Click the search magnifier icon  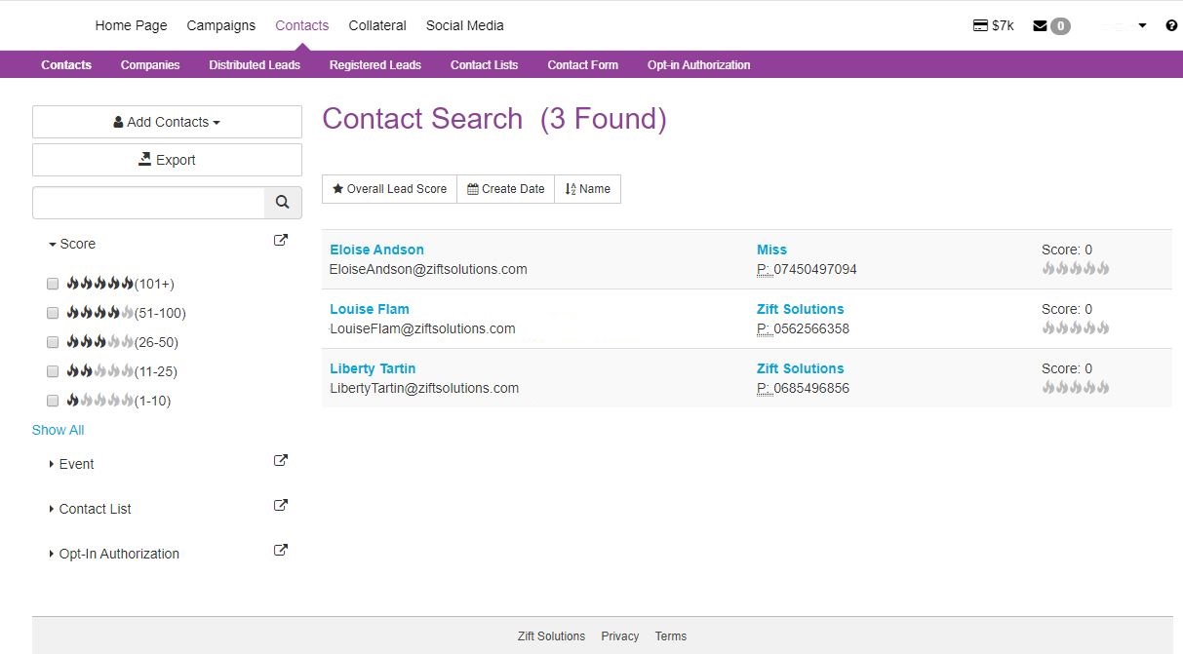282,202
